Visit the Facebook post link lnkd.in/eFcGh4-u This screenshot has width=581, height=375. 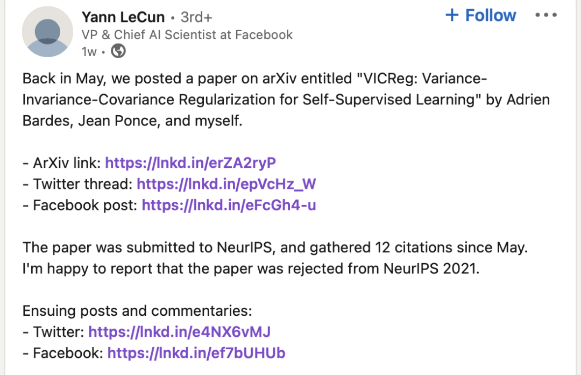point(229,205)
